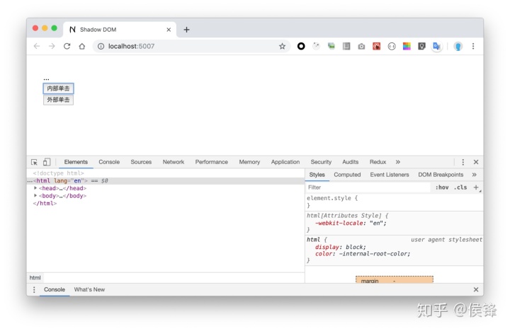The image size is (510, 331).
Task: Open the Redux panel
Action: coord(378,162)
